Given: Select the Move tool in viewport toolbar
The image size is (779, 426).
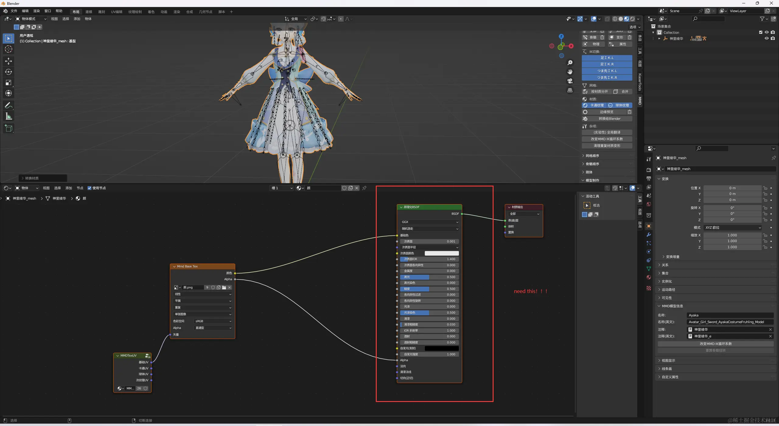Looking at the screenshot, I should 8,61.
